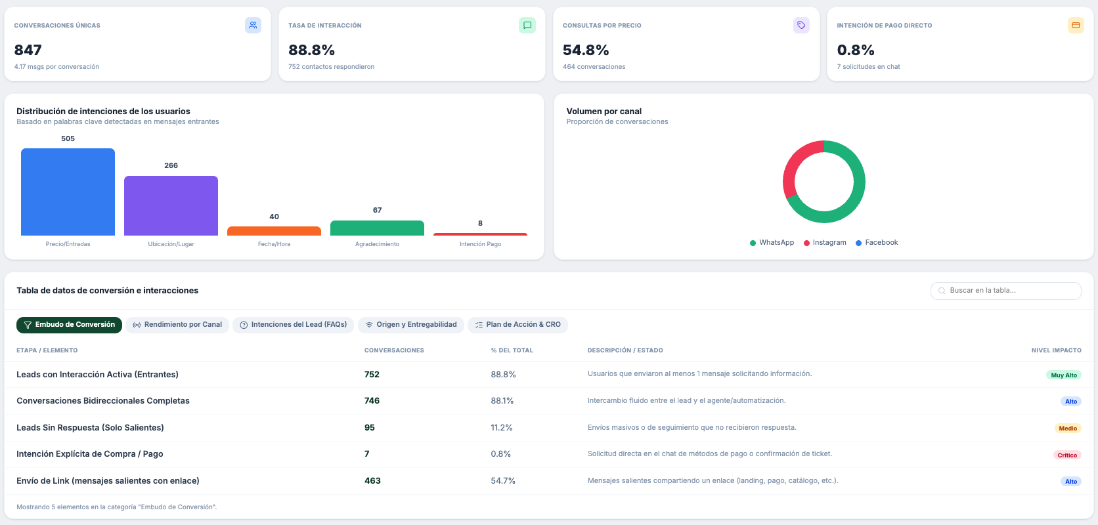Click the 746 conversations table cell
Viewport: 1098px width, 525px height.
coord(372,401)
